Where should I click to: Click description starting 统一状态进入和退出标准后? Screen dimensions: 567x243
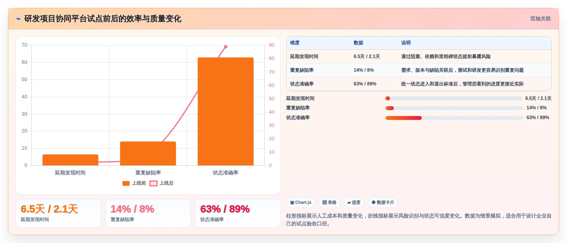(x=463, y=84)
